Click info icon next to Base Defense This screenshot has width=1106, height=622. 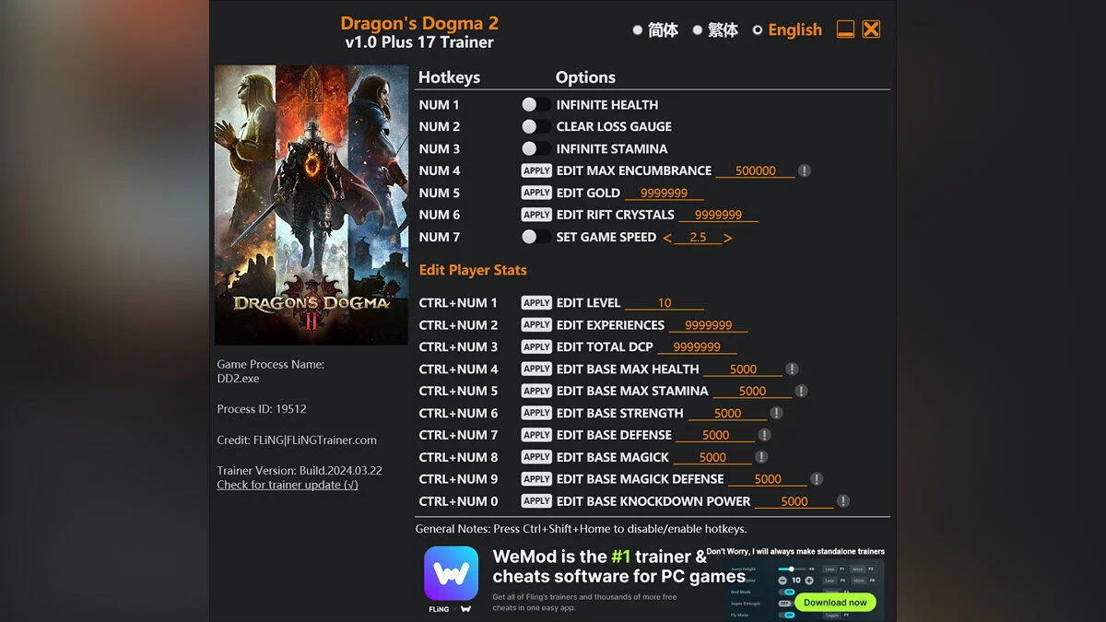click(x=764, y=435)
